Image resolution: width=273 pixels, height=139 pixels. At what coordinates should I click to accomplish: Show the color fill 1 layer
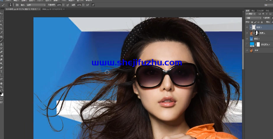tap(247, 44)
